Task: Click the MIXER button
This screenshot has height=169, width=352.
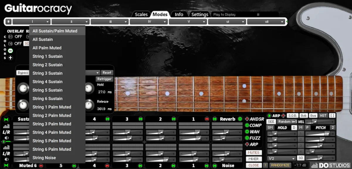Action: [254, 159]
